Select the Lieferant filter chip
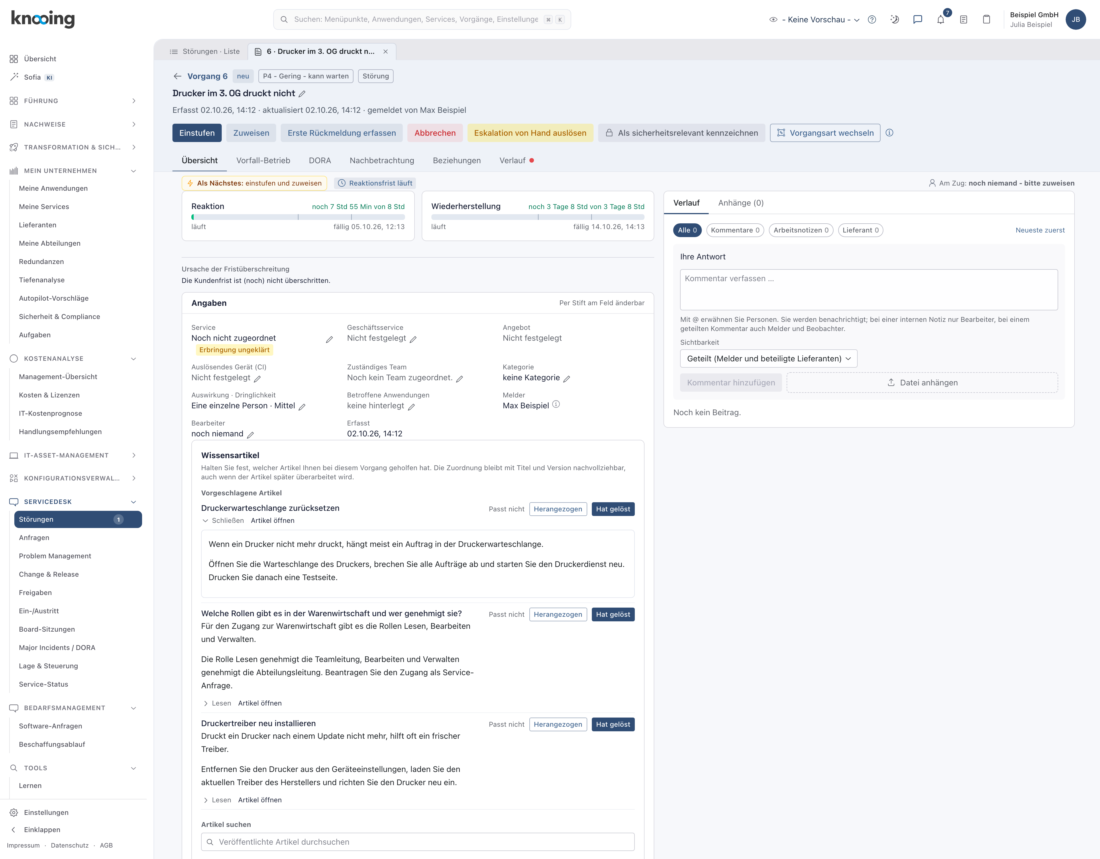This screenshot has height=859, width=1100. (860, 230)
